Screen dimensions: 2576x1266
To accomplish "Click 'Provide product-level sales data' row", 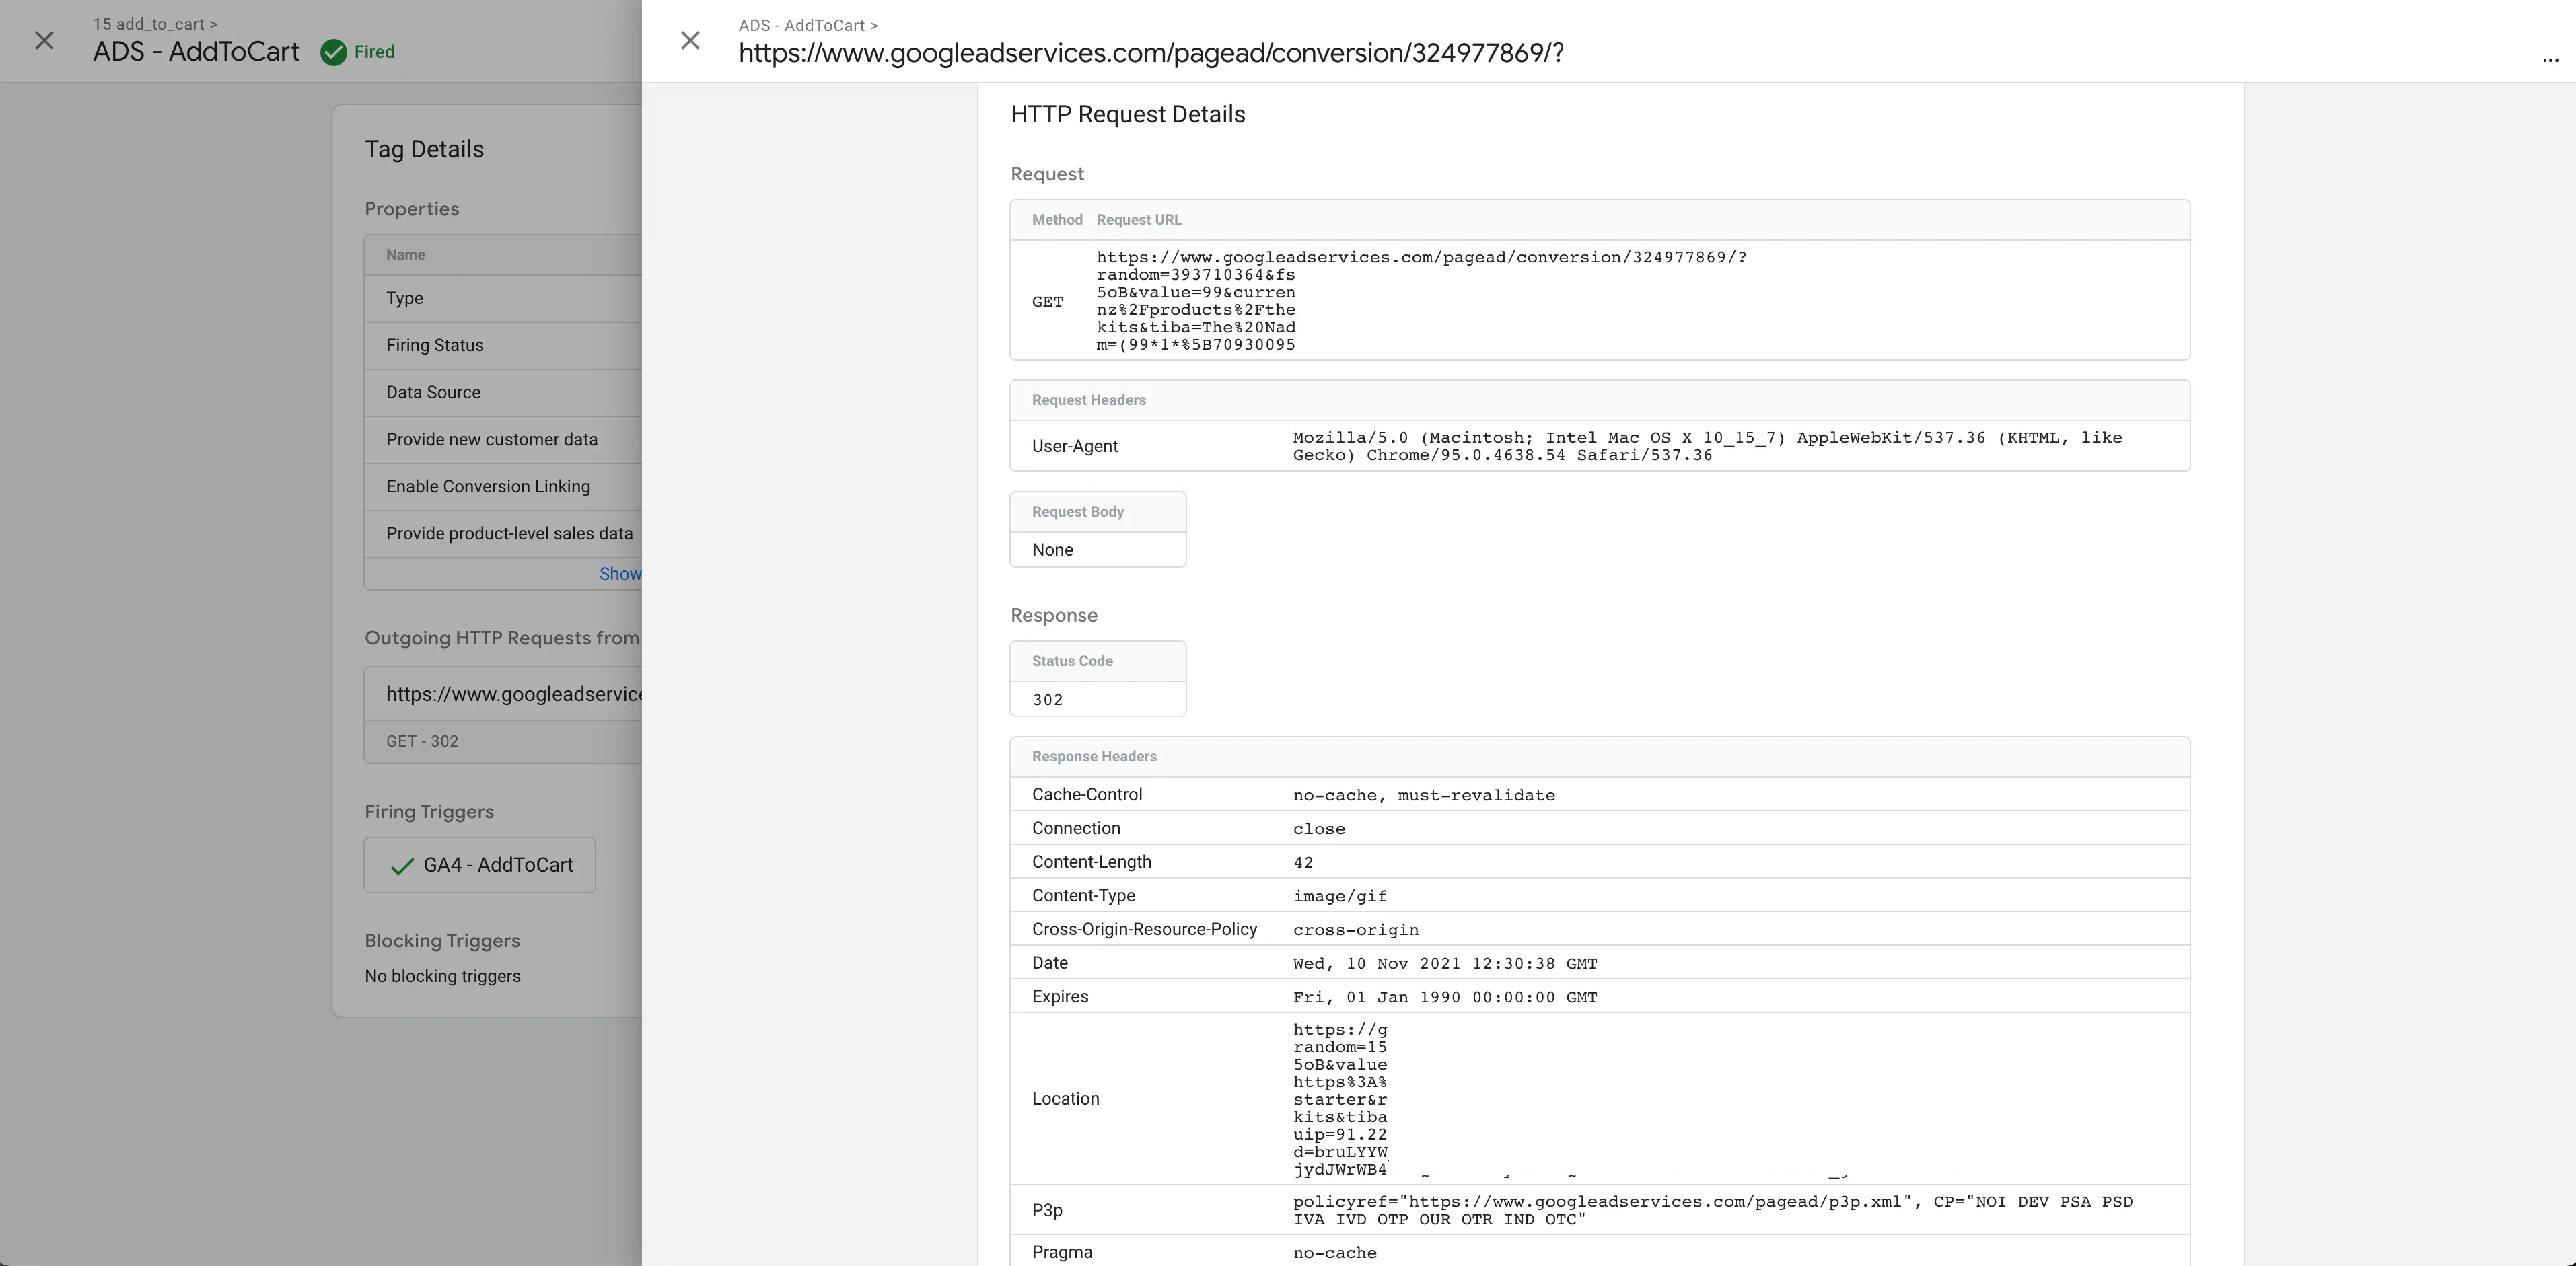I will pos(503,534).
